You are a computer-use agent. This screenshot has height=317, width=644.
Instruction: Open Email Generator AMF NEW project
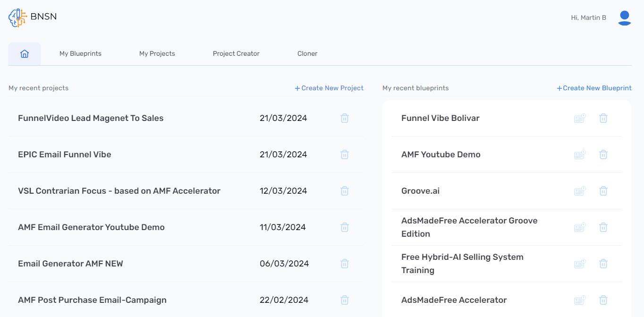(x=70, y=264)
